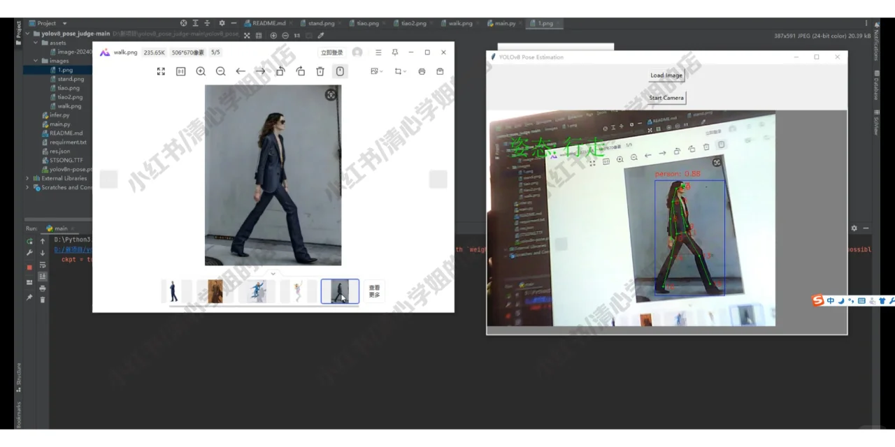The image size is (895, 447).
Task: Select the jumping blue figure thumbnail
Action: tap(257, 291)
